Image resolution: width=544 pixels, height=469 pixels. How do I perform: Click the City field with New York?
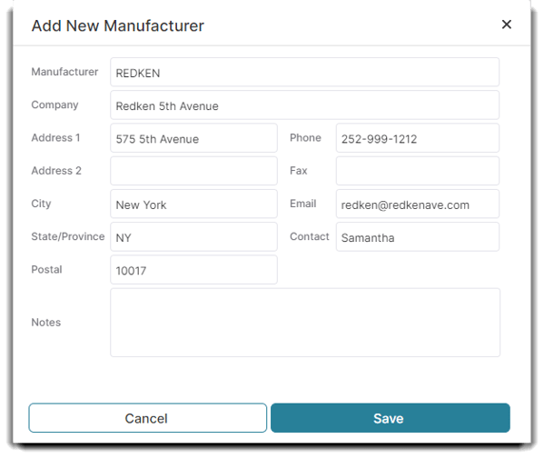(193, 204)
